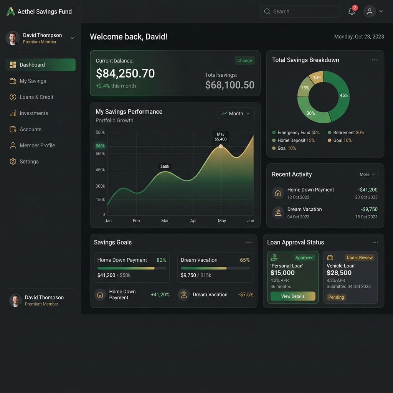
Task: Open the Month period dropdown
Action: click(236, 114)
